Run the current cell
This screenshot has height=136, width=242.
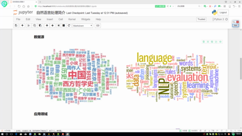pyautogui.click(x=59, y=26)
